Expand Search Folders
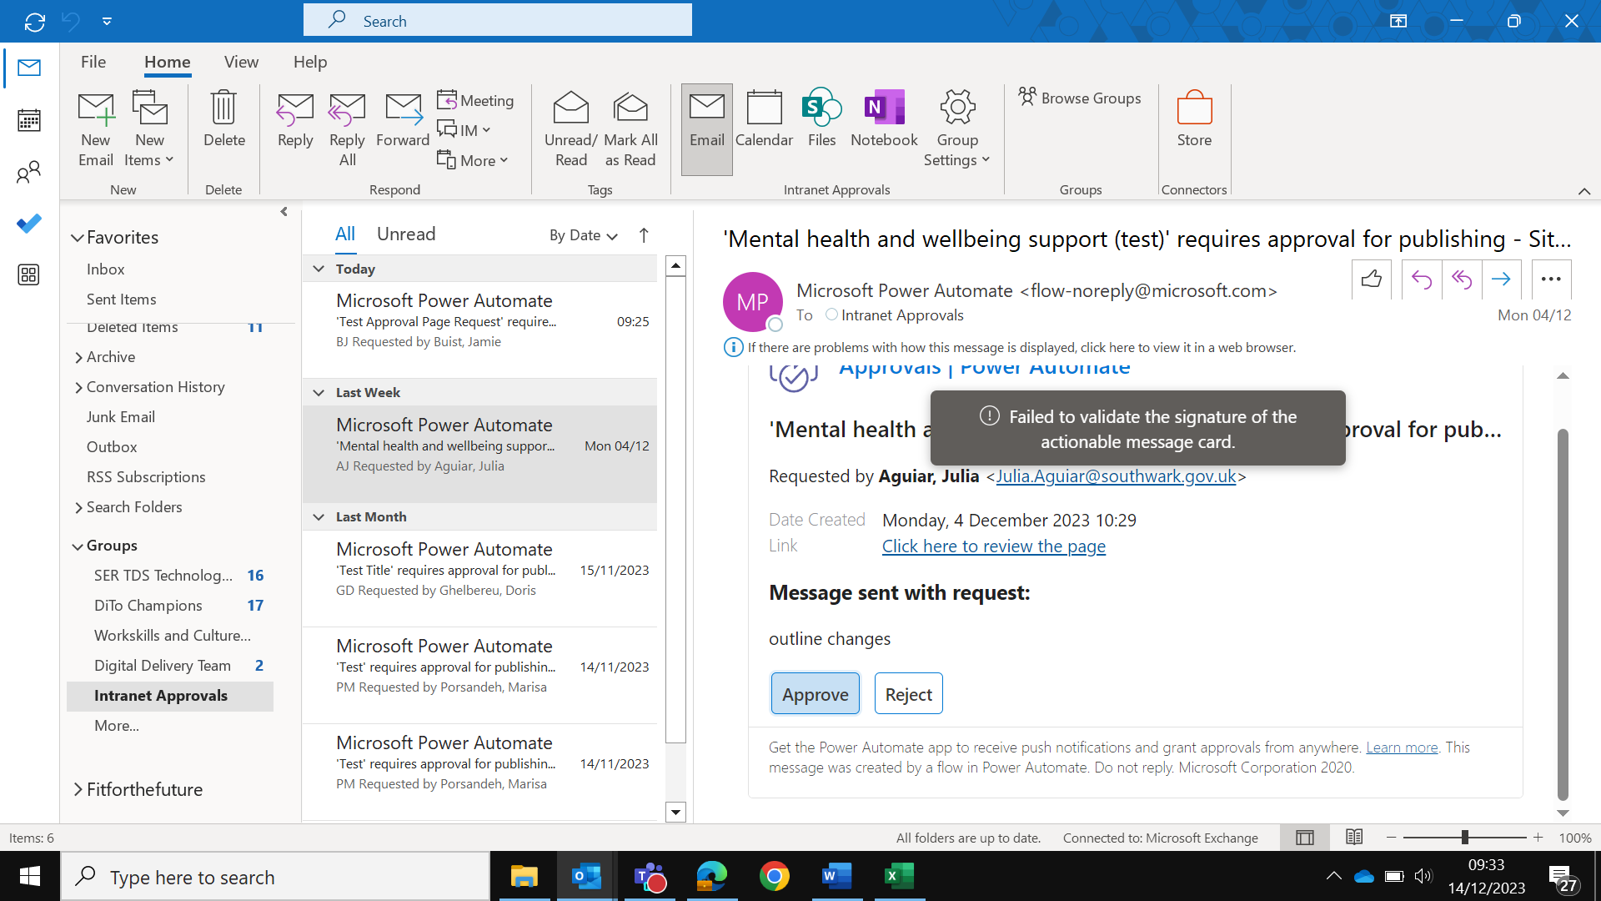This screenshot has height=901, width=1601. 78,508
